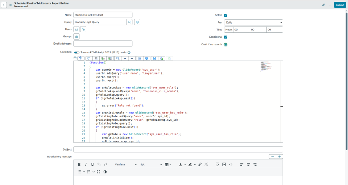348x185 pixels.
Task: Open the highlight color picker arrow
Action: click(x=195, y=165)
